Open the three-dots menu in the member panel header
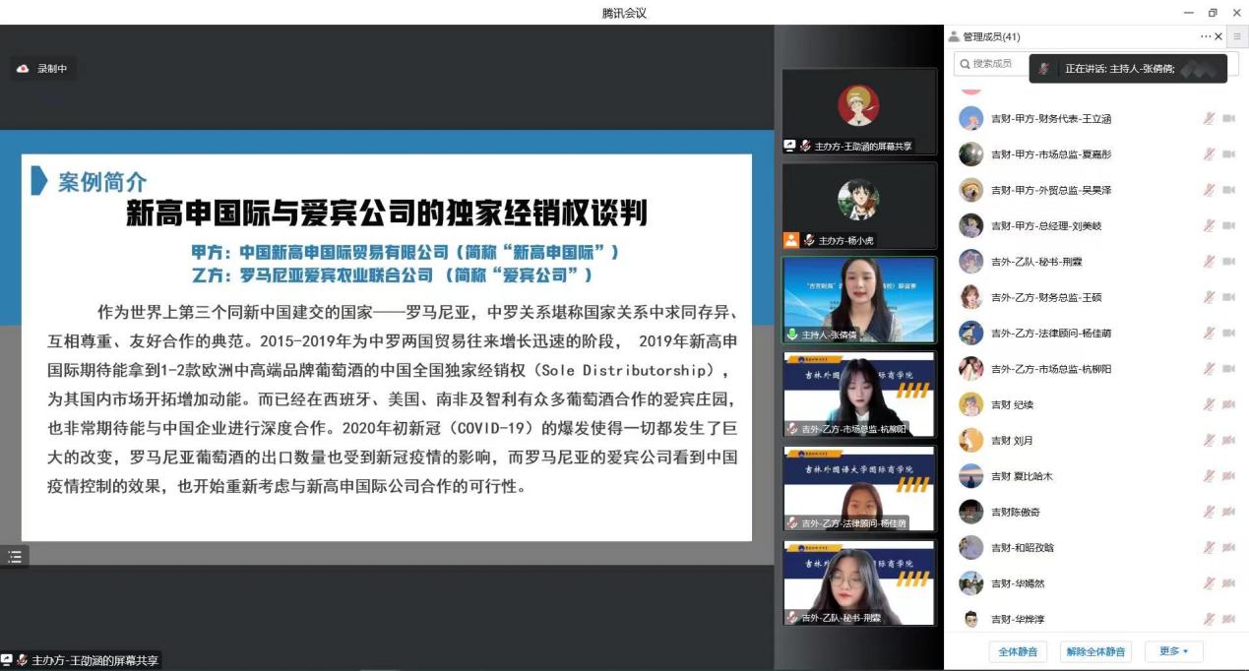Screen dimensions: 1249x671 [x=1205, y=36]
